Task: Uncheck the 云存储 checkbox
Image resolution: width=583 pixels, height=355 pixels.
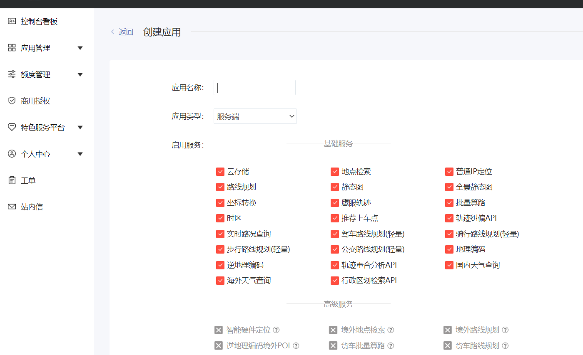Action: tap(220, 172)
